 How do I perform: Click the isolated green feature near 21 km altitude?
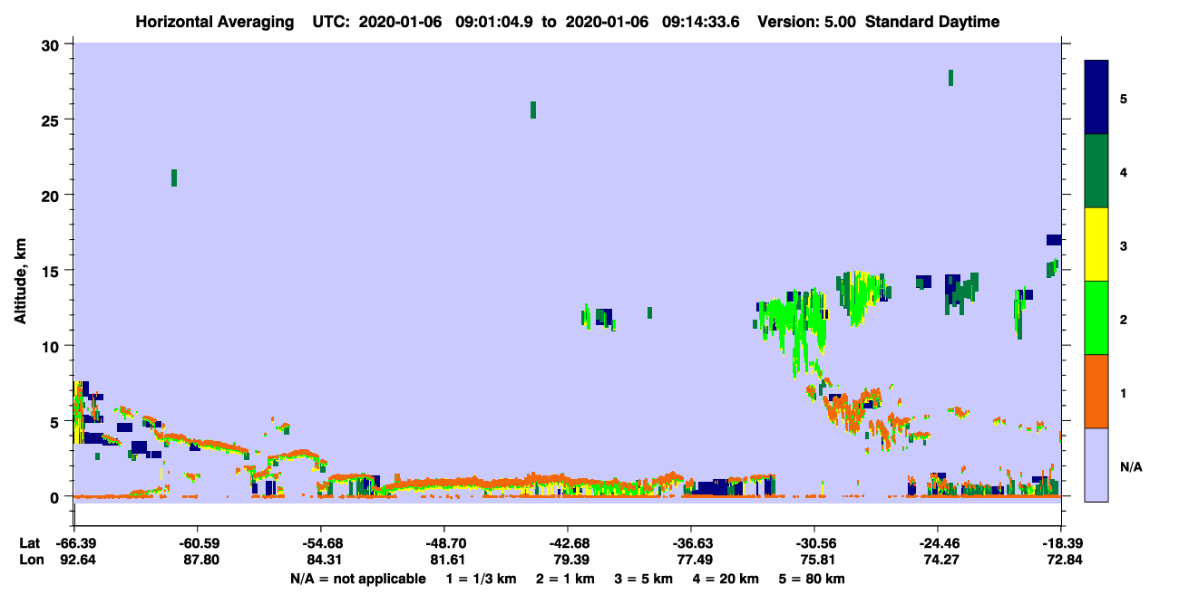coord(174,177)
